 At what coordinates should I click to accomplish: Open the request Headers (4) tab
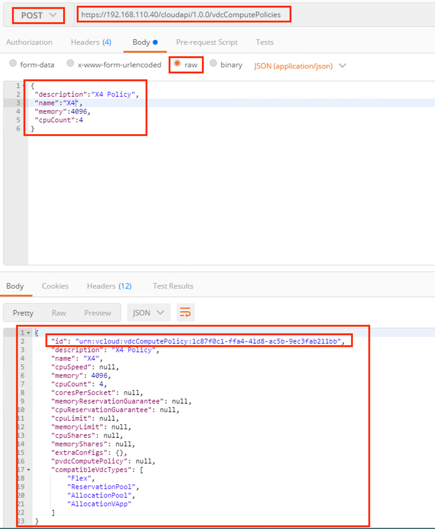pos(91,42)
